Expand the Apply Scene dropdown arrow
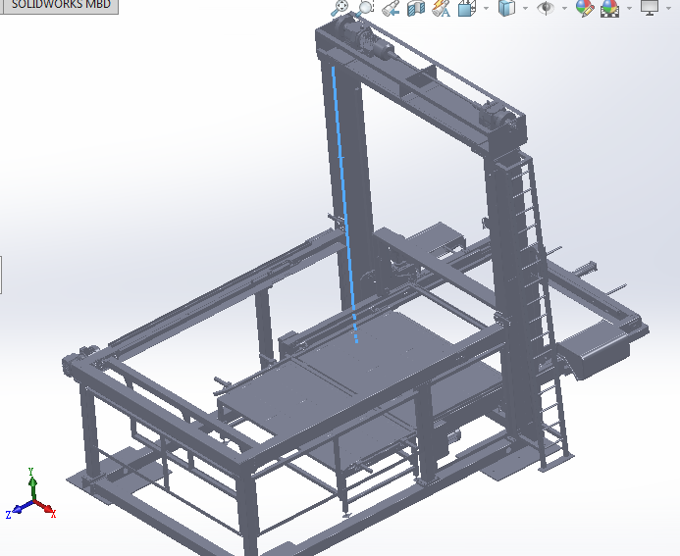 point(629,8)
